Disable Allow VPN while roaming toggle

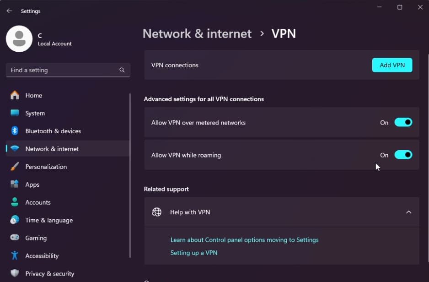[403, 155]
